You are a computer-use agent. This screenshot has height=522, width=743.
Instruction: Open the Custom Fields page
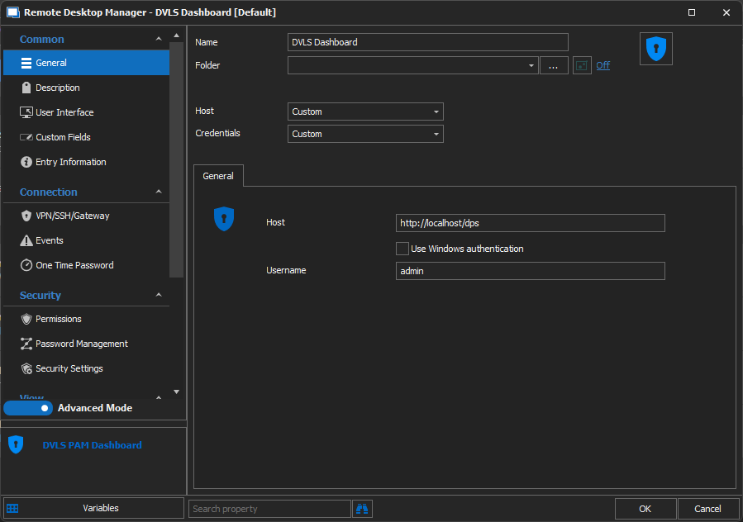point(63,137)
